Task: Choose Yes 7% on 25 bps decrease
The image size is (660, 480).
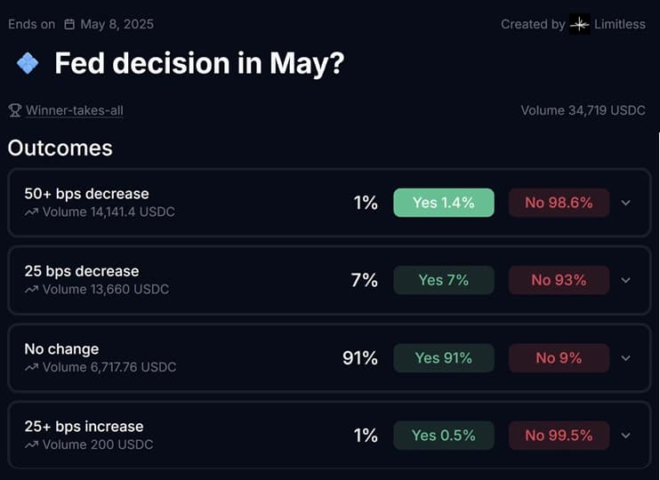Action: coord(444,280)
